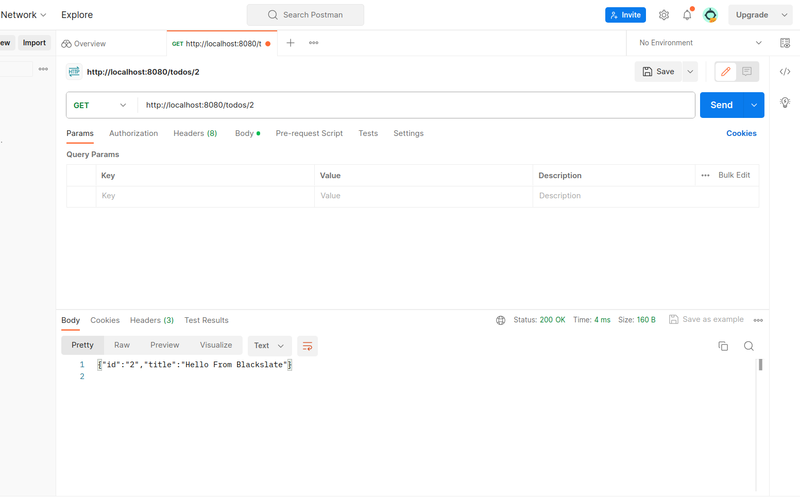The image size is (800, 498).
Task: Open the GET method dropdown
Action: click(100, 105)
